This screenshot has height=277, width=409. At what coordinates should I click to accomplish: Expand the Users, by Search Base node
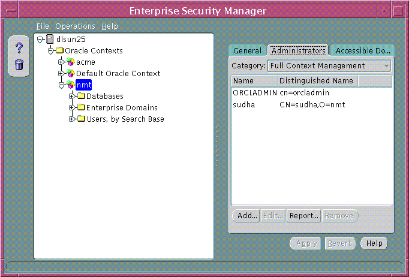click(72, 119)
